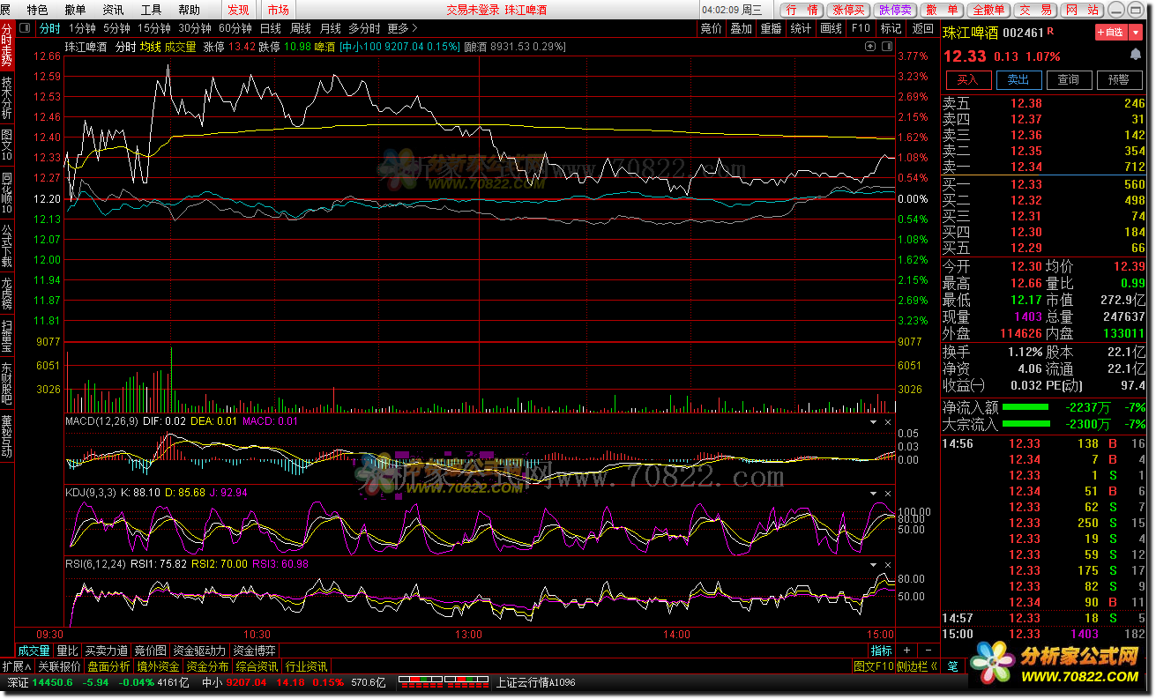Click the 返回 back button

pyautogui.click(x=922, y=28)
